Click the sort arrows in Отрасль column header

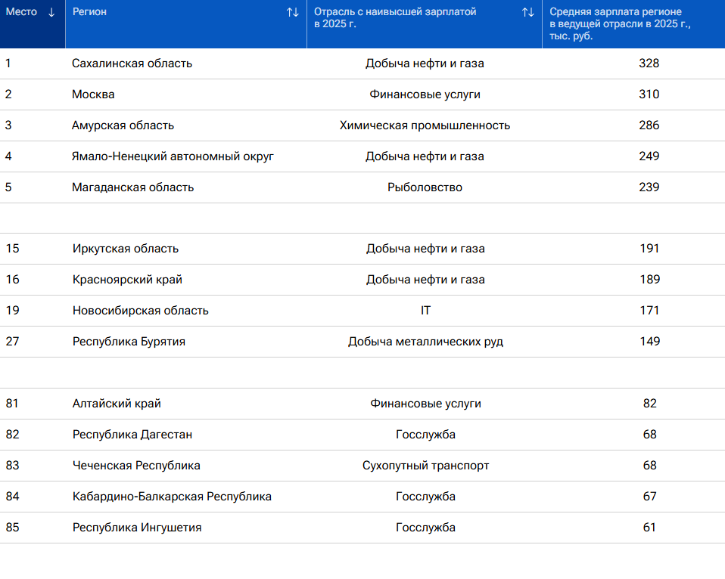pyautogui.click(x=527, y=12)
